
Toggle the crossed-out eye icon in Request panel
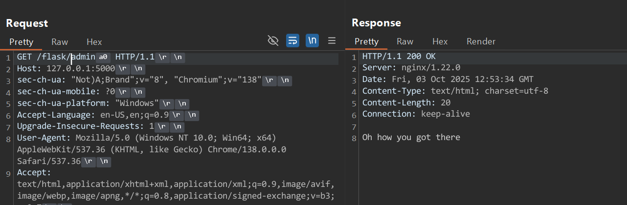(273, 41)
